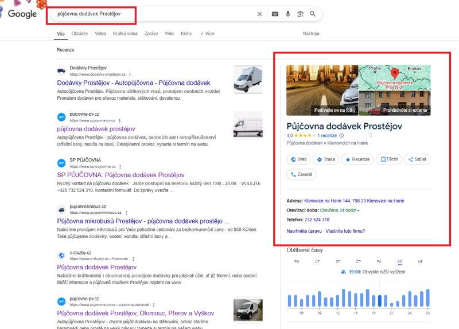Open options menu for Dodávky Prostějov result
The image size is (459, 329).
pos(130,75)
